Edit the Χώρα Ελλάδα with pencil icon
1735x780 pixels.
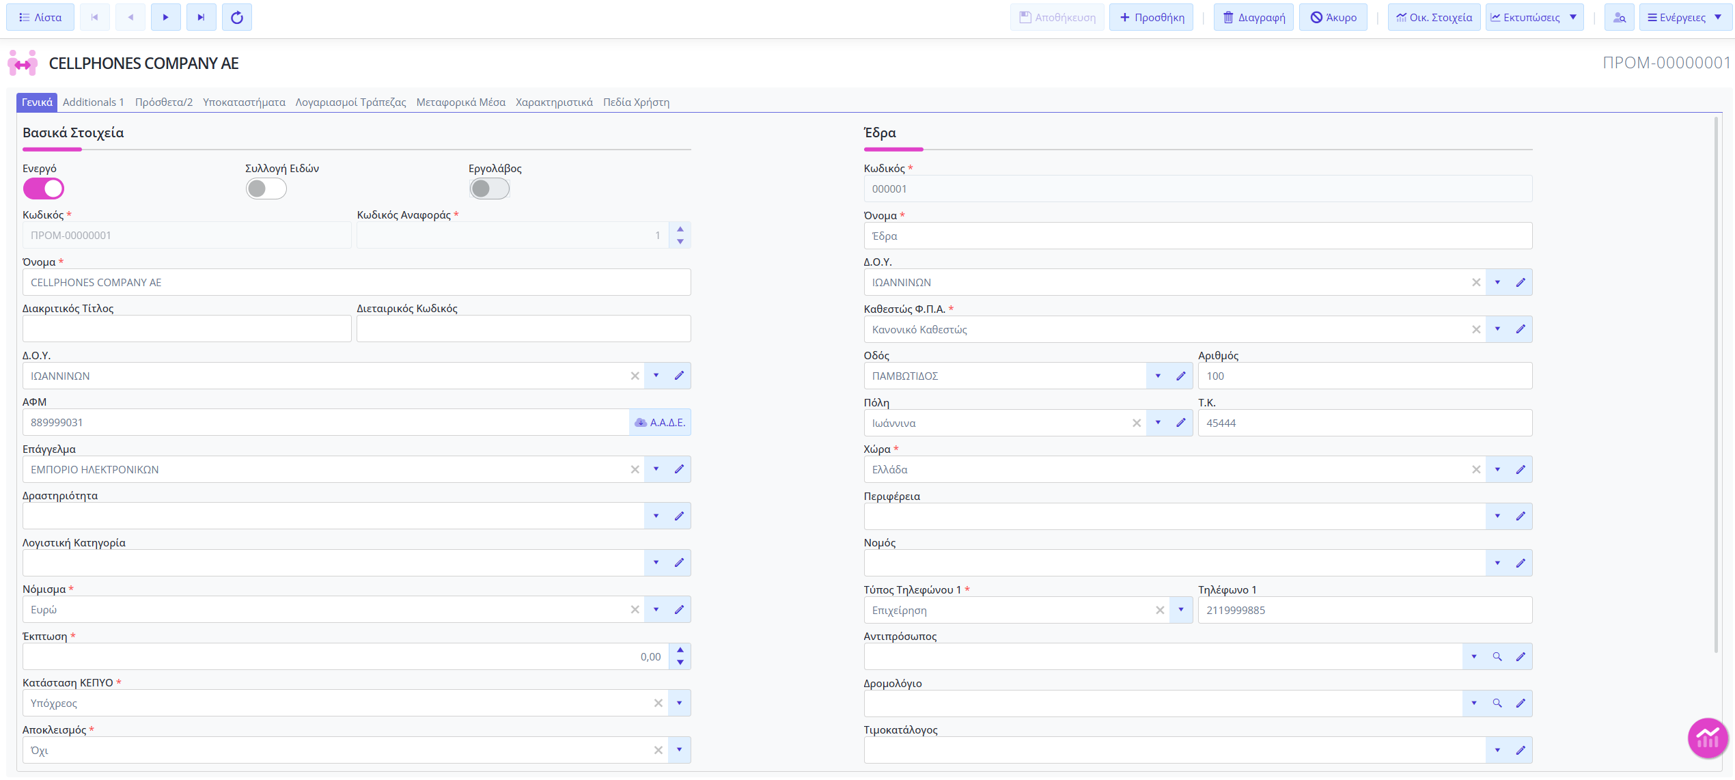[1521, 469]
